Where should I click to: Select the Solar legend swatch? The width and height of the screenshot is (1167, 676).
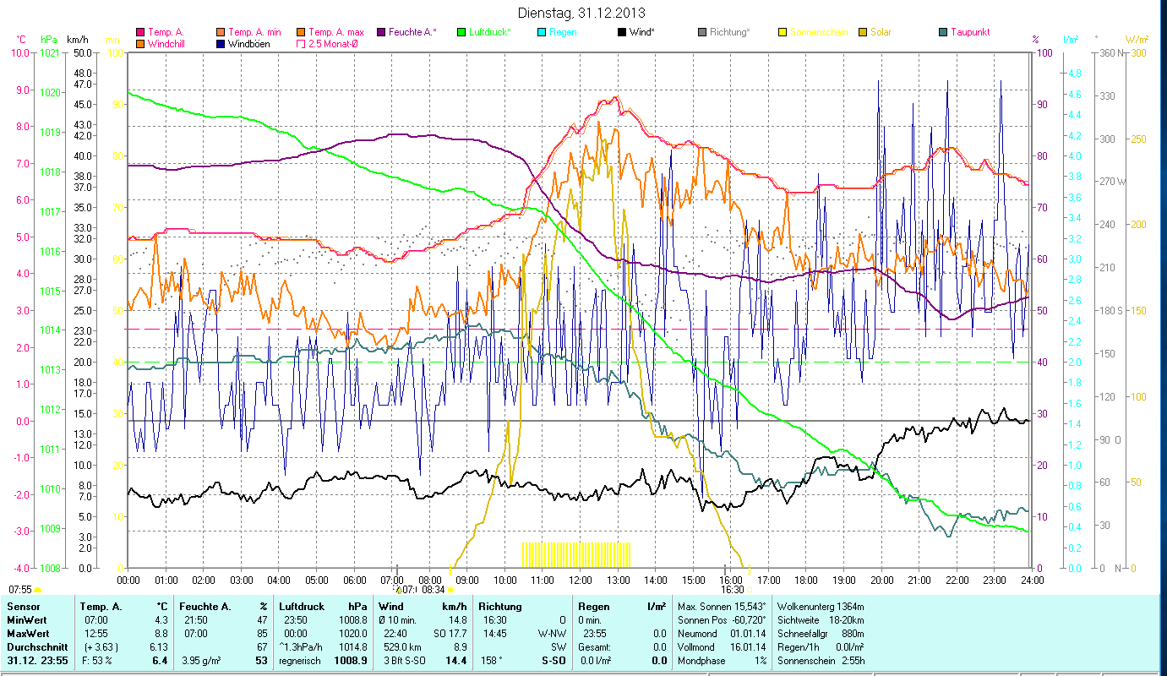click(x=862, y=32)
